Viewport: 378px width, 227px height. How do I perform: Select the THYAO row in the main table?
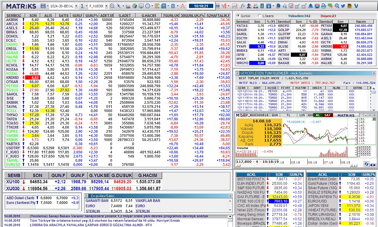(x=118, y=115)
